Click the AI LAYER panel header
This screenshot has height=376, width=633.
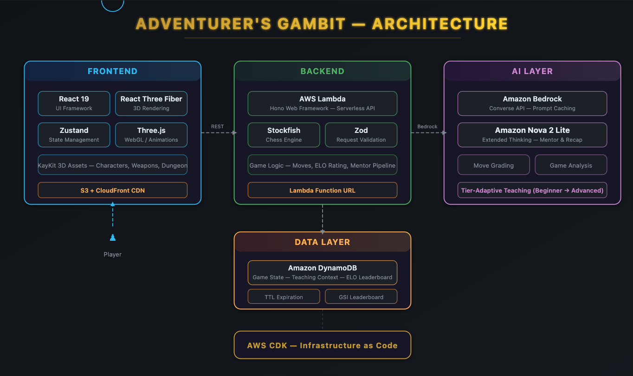pos(532,71)
